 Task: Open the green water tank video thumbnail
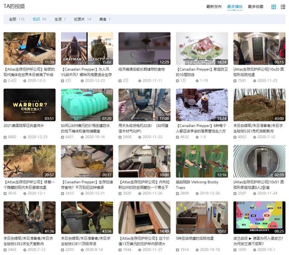pos(87,105)
